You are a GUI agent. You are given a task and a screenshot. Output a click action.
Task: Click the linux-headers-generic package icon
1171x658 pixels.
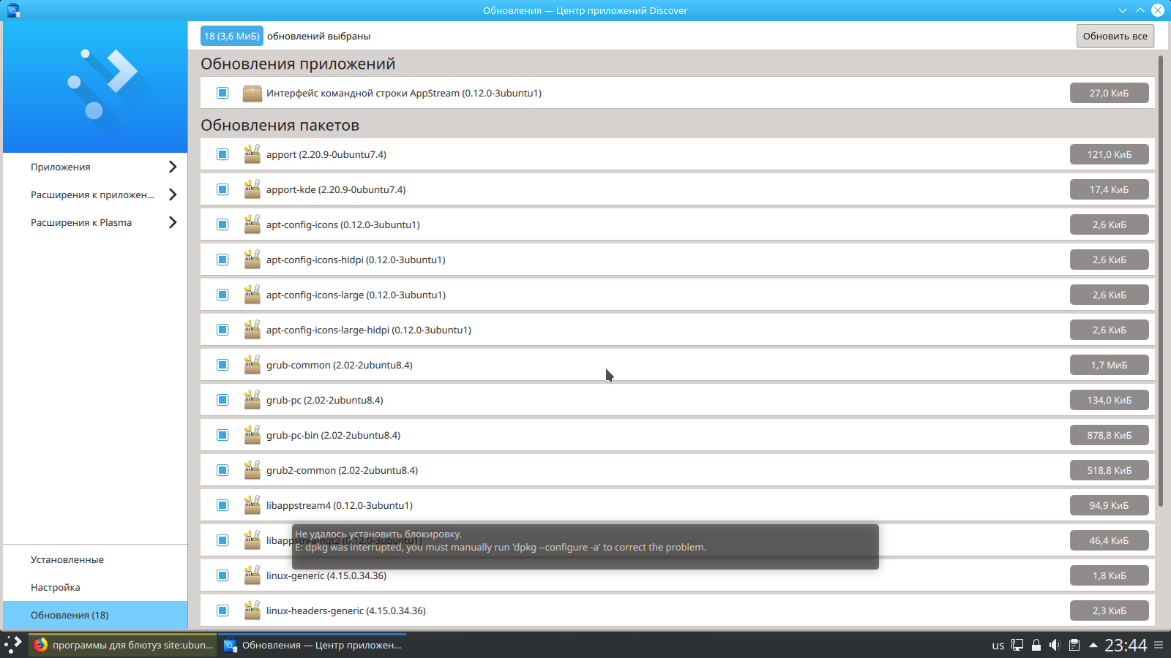pos(252,610)
